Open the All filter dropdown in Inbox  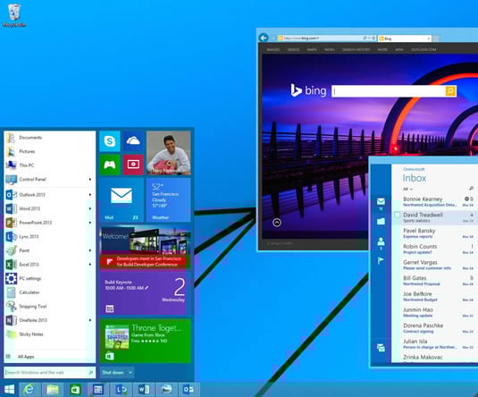(407, 190)
